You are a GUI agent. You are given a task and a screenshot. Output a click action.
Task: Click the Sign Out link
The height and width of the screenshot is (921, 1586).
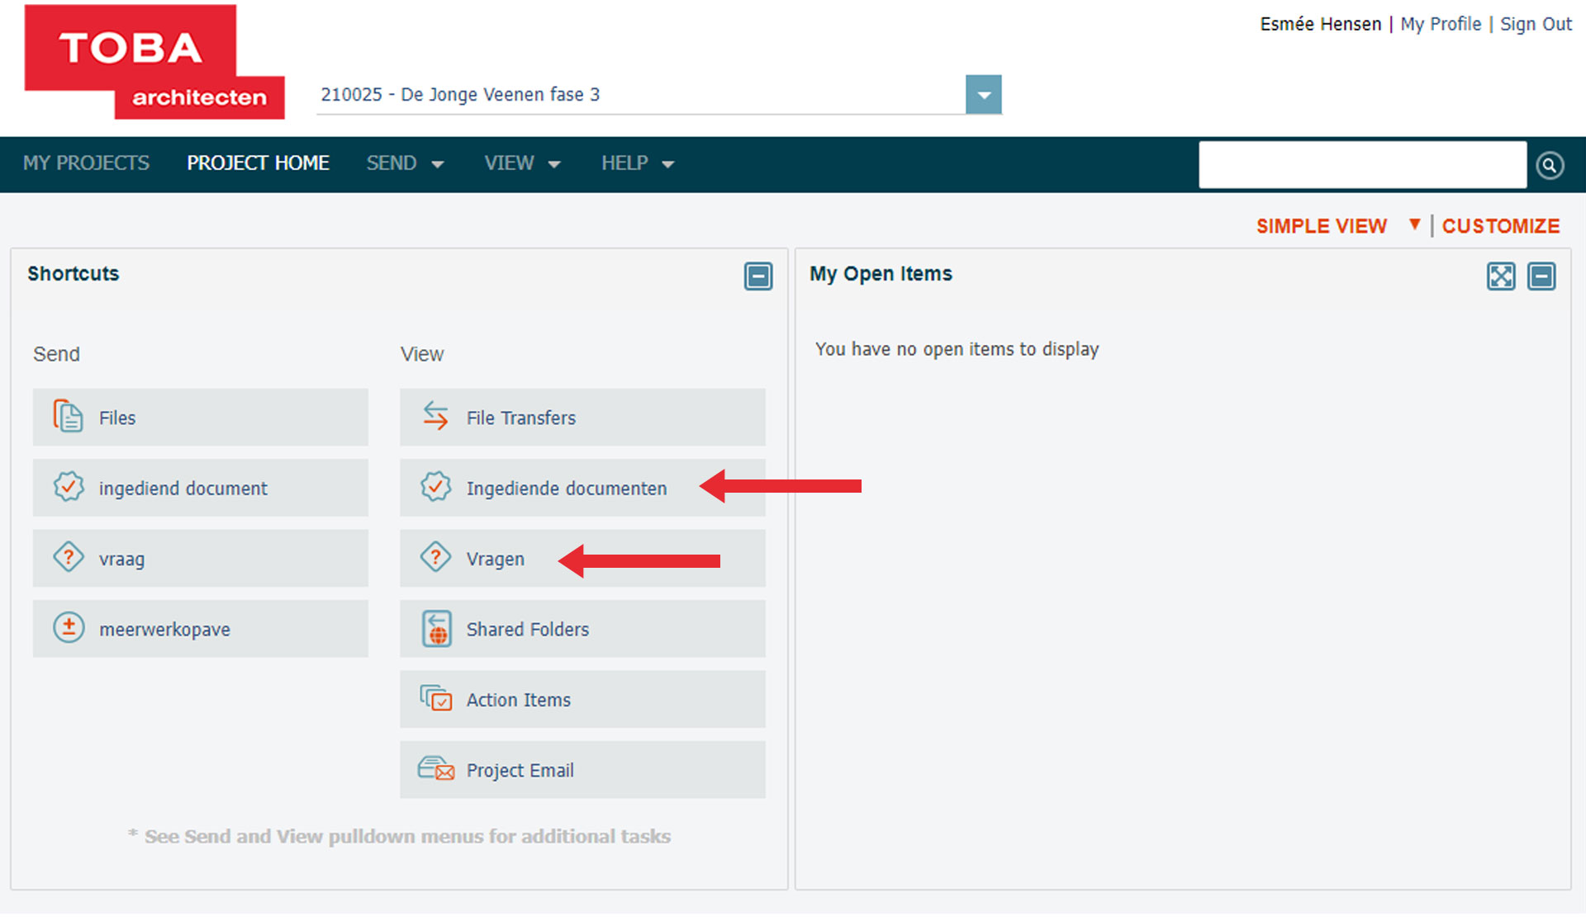pos(1536,24)
